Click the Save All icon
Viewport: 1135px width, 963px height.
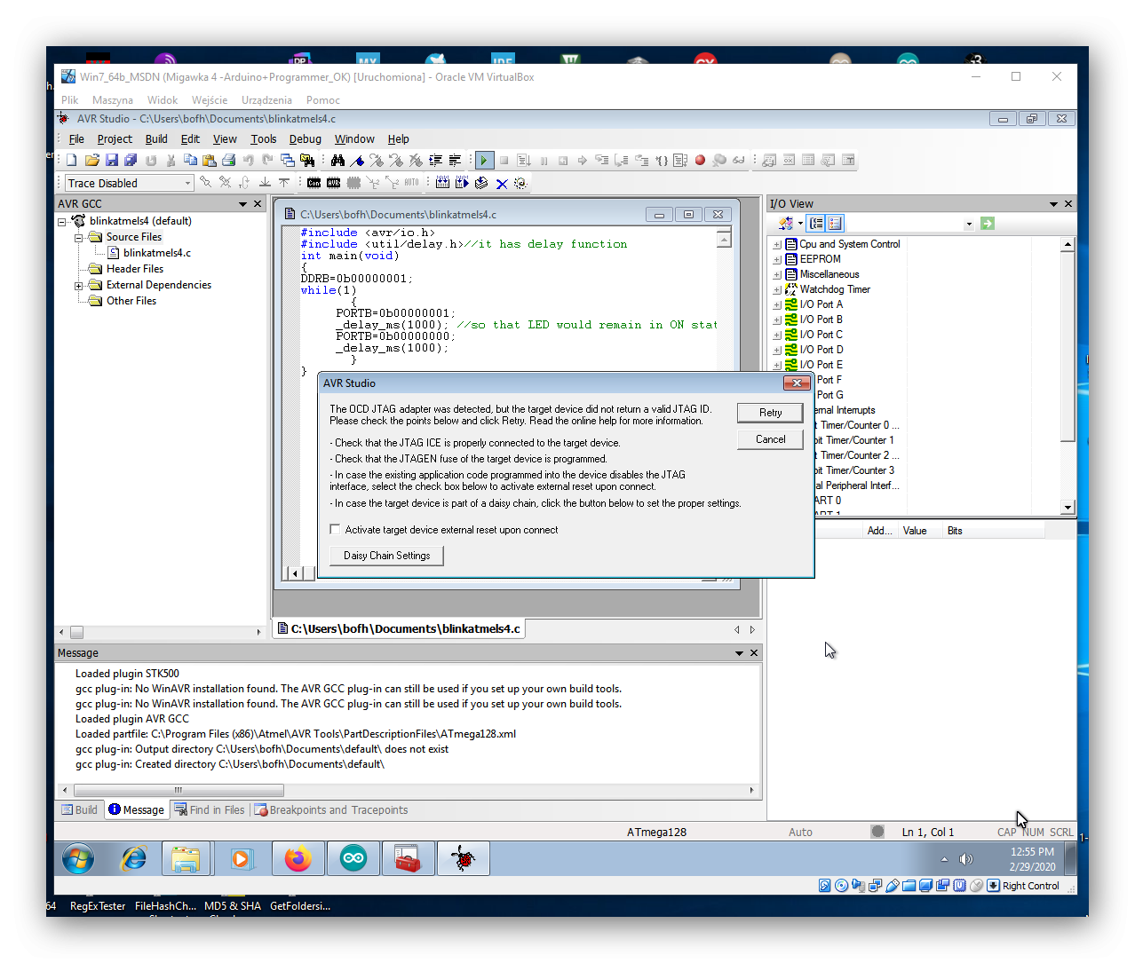tap(131, 161)
